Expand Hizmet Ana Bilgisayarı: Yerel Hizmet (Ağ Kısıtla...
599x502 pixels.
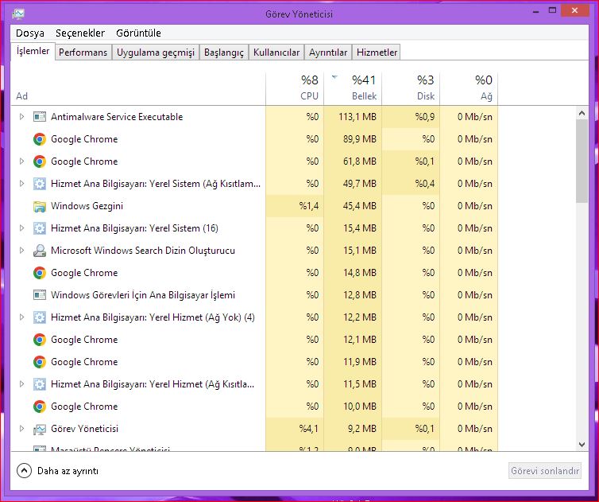[x=21, y=383]
